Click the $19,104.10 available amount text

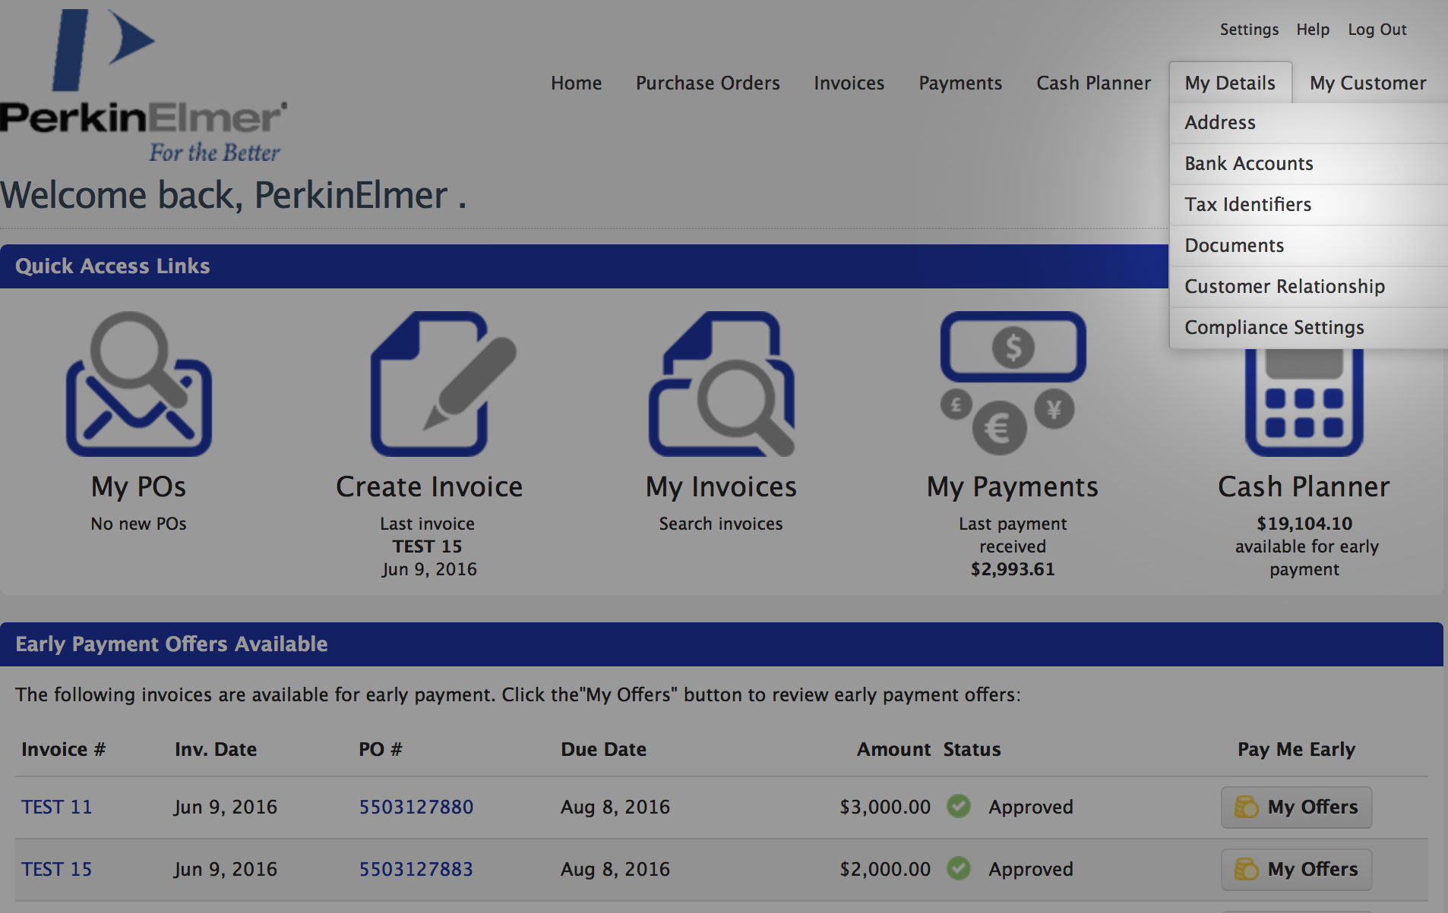click(x=1304, y=524)
